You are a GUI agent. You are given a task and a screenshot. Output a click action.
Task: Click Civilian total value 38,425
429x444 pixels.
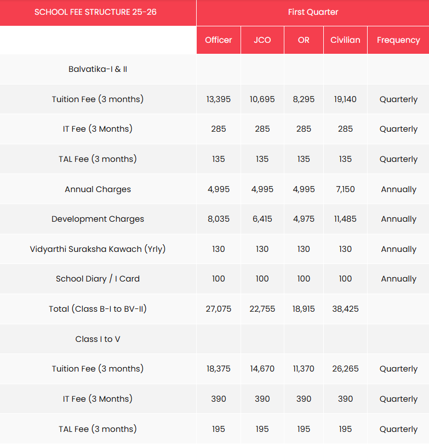[345, 309]
